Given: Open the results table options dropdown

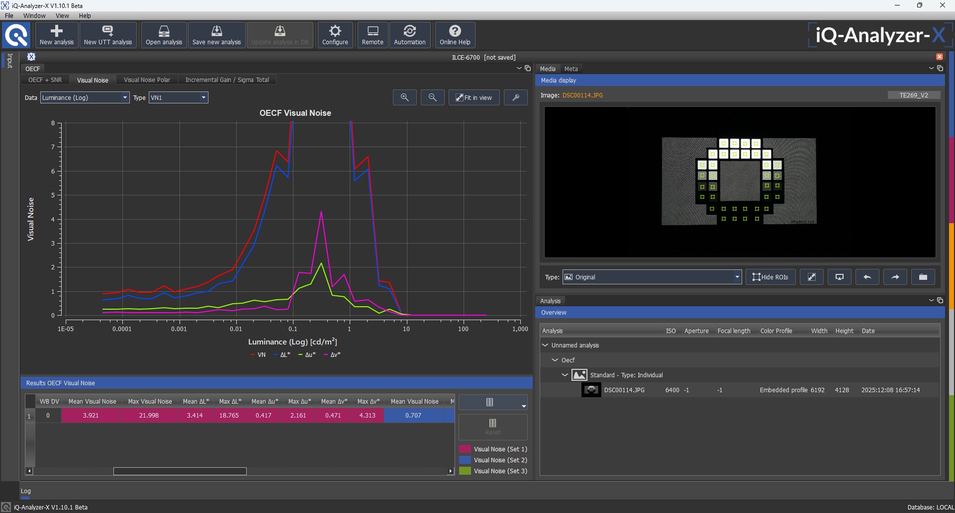Looking at the screenshot, I should click(x=493, y=402).
